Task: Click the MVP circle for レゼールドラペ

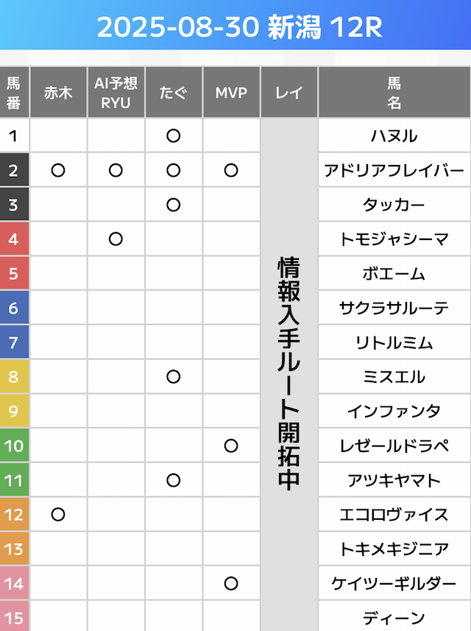Action: 231,445
